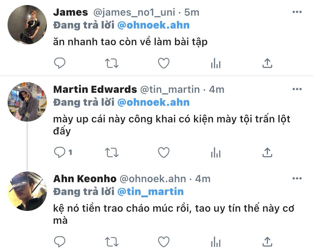Like James's tweet
Image resolution: width=313 pixels, height=249 pixels.
pos(164,63)
